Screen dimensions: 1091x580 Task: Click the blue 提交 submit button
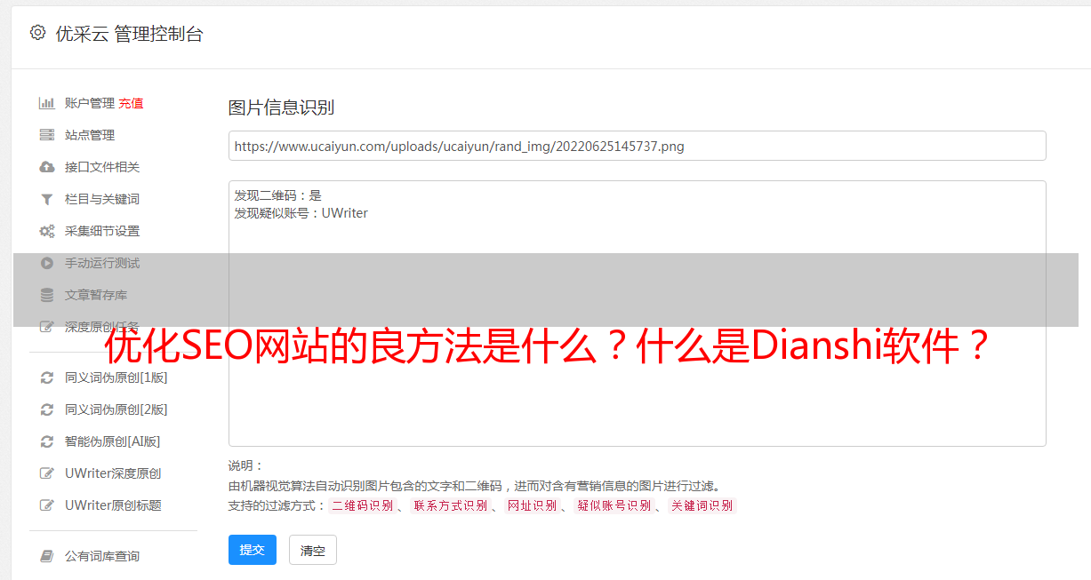253,550
